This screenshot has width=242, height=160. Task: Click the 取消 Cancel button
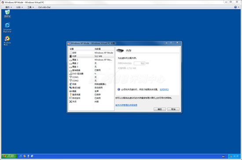pos(173,109)
